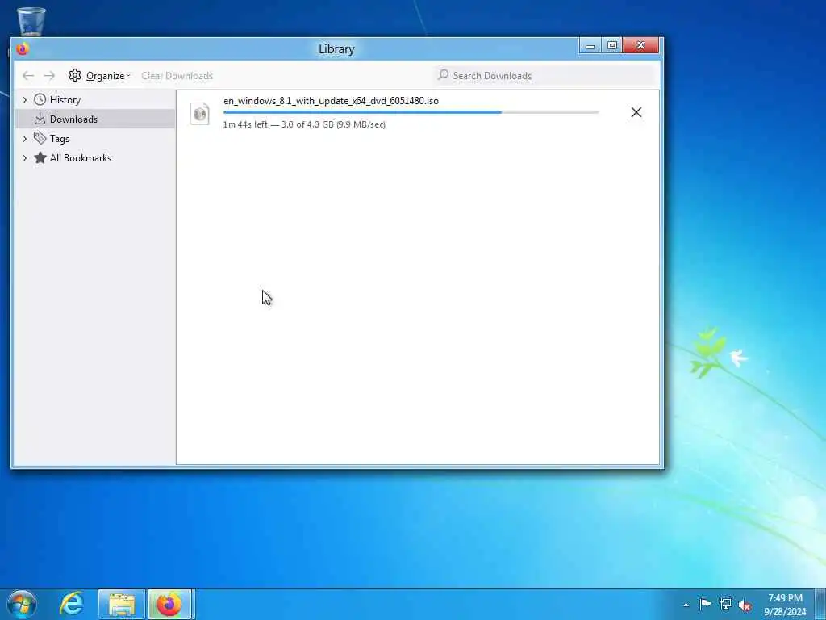Click the Firefox logo in Library title bar
The image size is (826, 620).
pyautogui.click(x=22, y=49)
